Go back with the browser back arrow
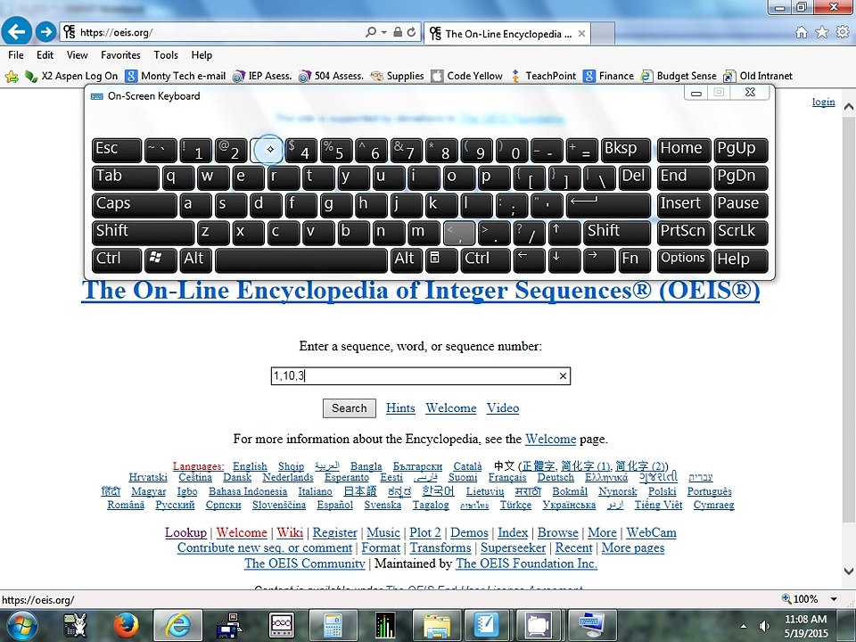The width and height of the screenshot is (856, 642). (17, 32)
